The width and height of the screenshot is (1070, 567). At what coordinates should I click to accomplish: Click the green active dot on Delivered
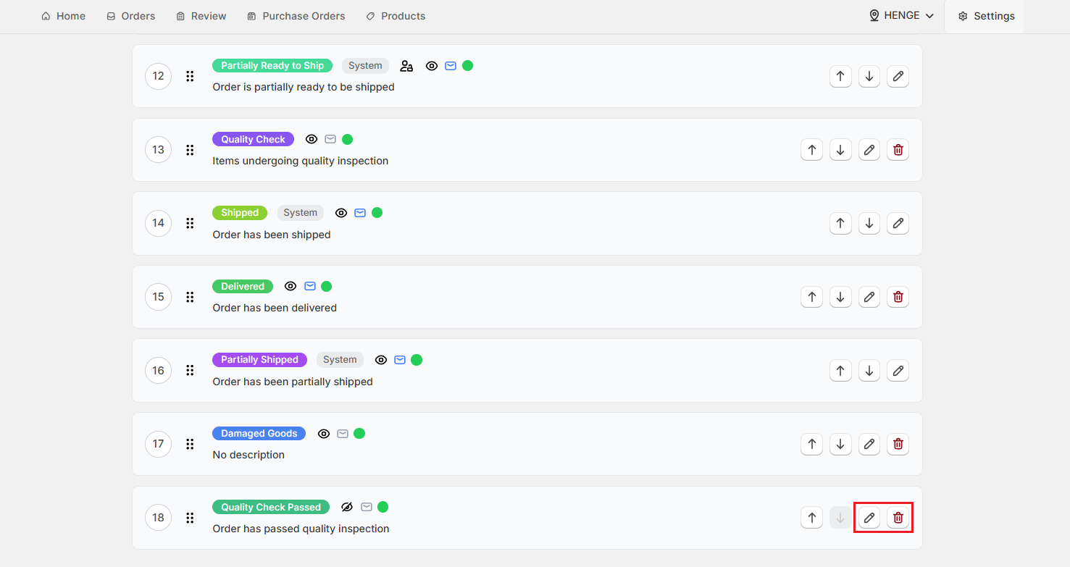[327, 286]
